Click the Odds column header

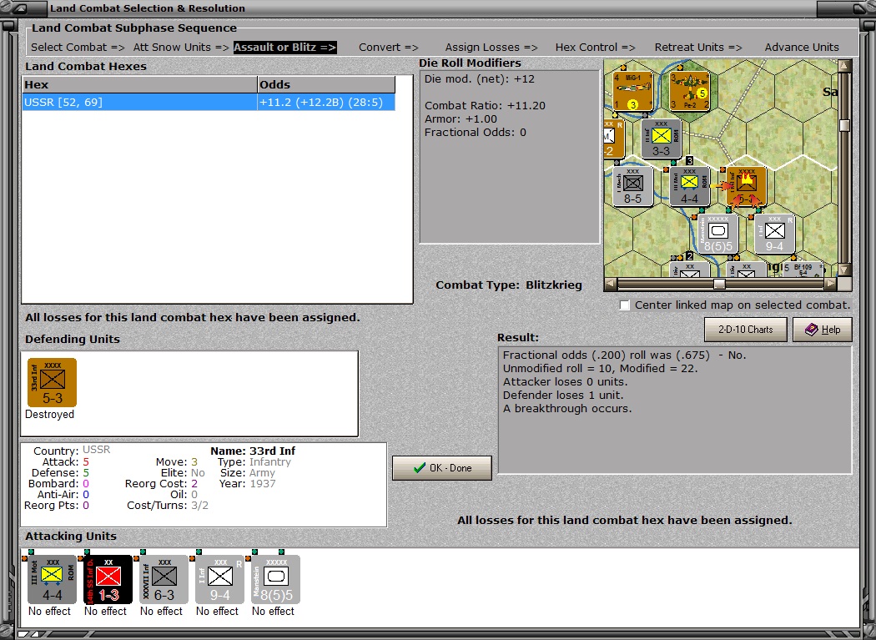click(x=326, y=85)
